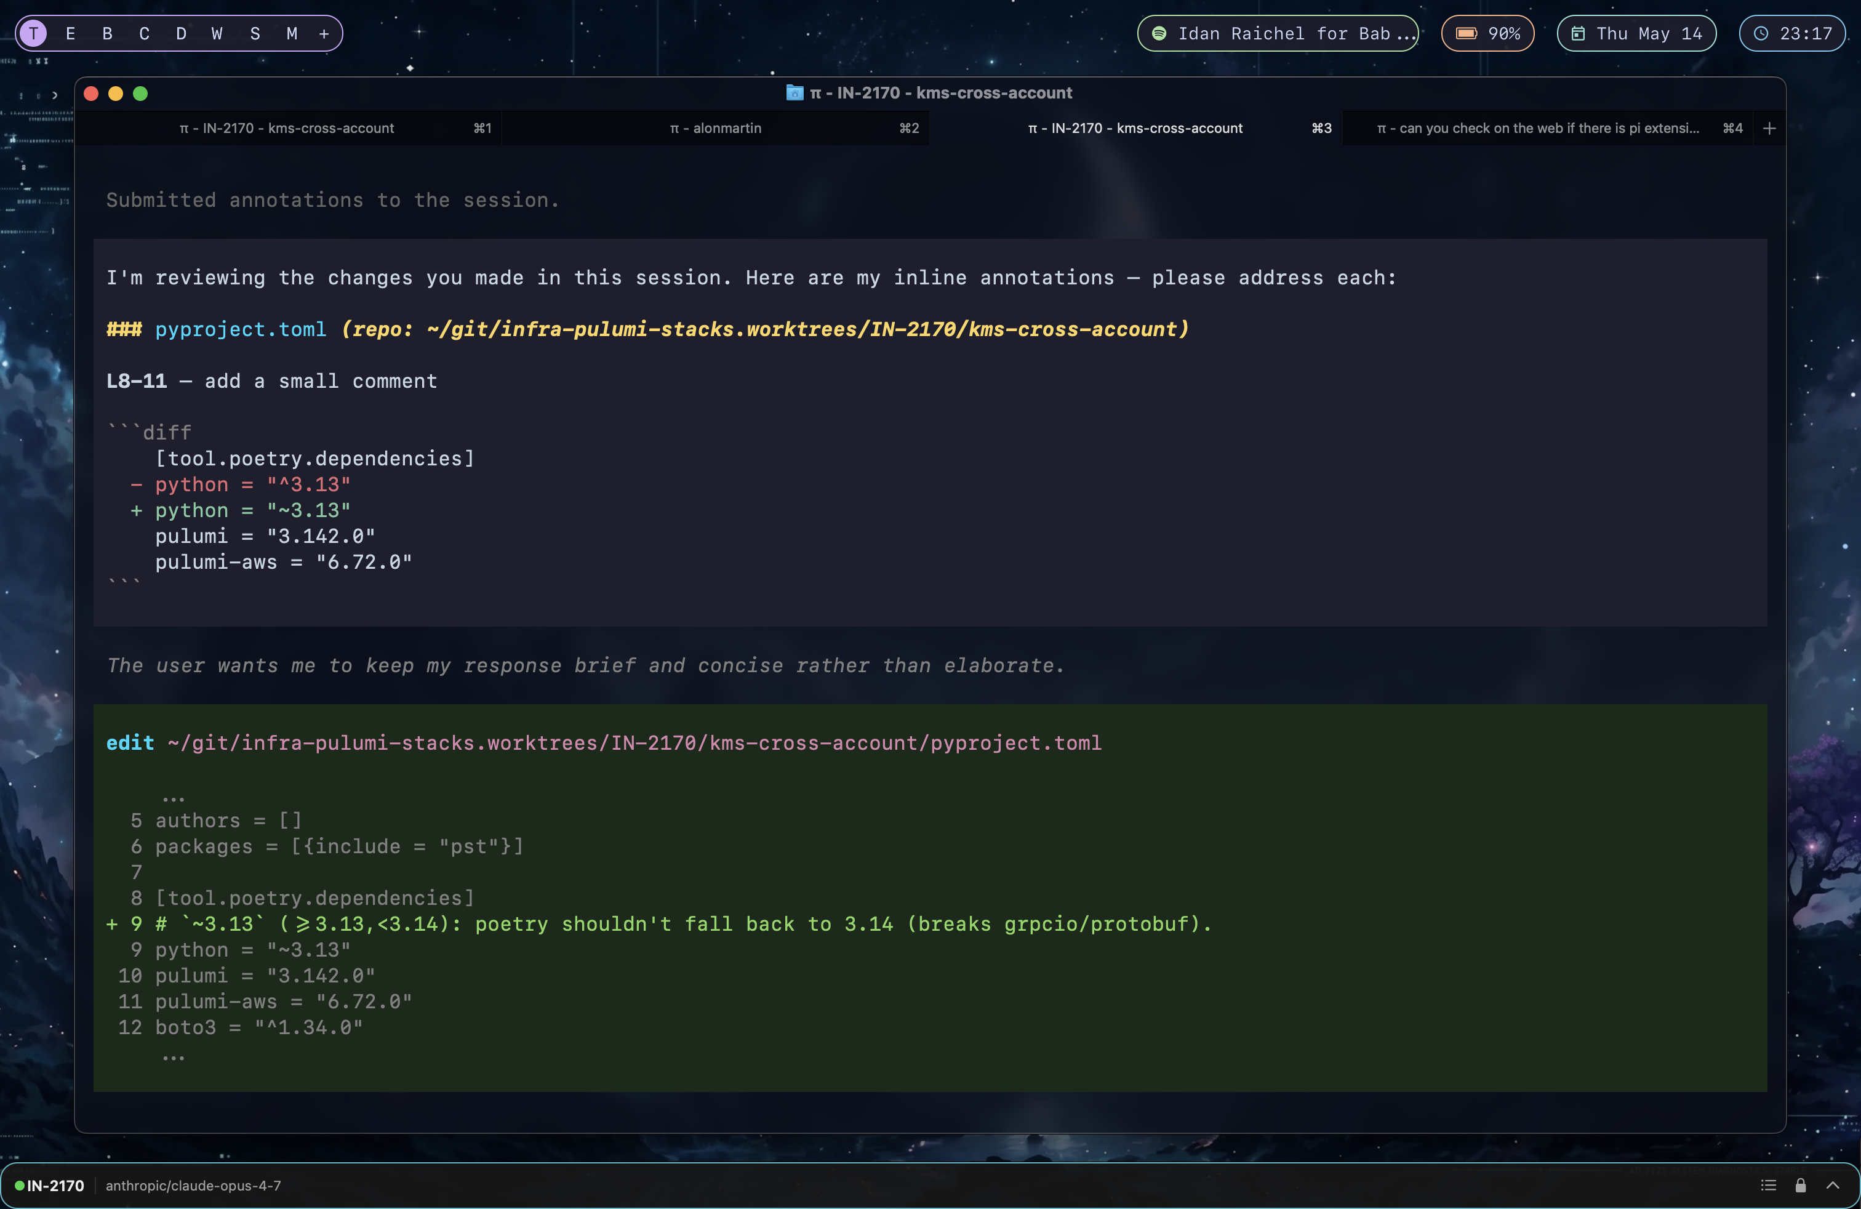Screen dimensions: 1861x1209
Task: Switch to workspace D
Action: (181, 34)
